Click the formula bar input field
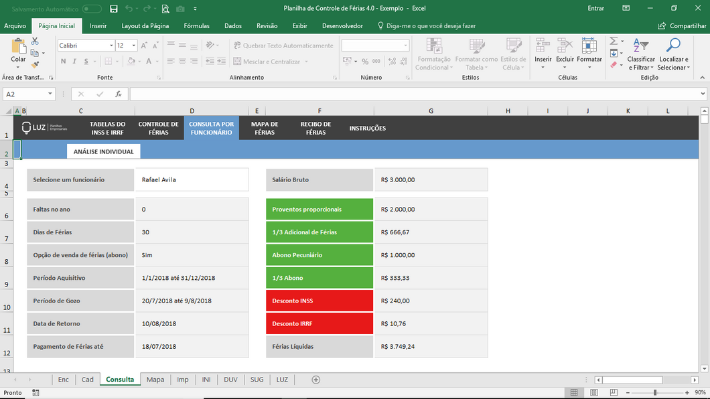The width and height of the screenshot is (710, 399). [415, 94]
